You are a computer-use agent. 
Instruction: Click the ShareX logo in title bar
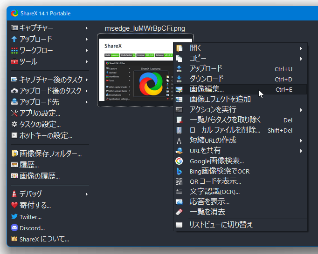[x=14, y=13]
